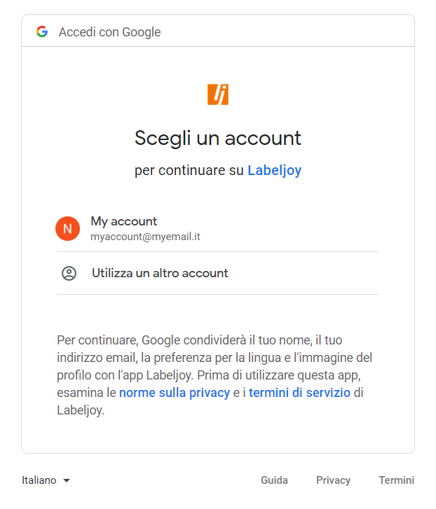Click the Italiano language label
436x509 pixels.
pos(39,480)
